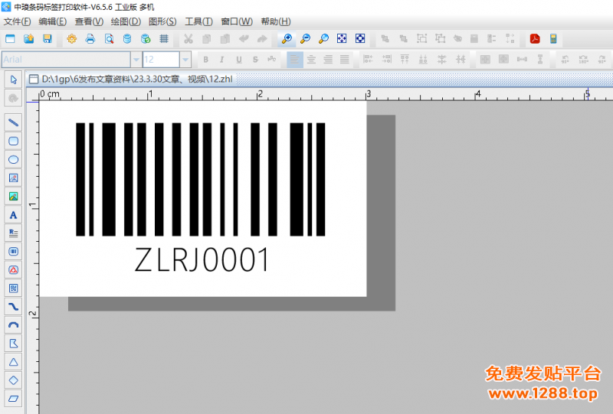The height and width of the screenshot is (414, 613).
Task: Select the text A tool
Action: click(x=13, y=215)
